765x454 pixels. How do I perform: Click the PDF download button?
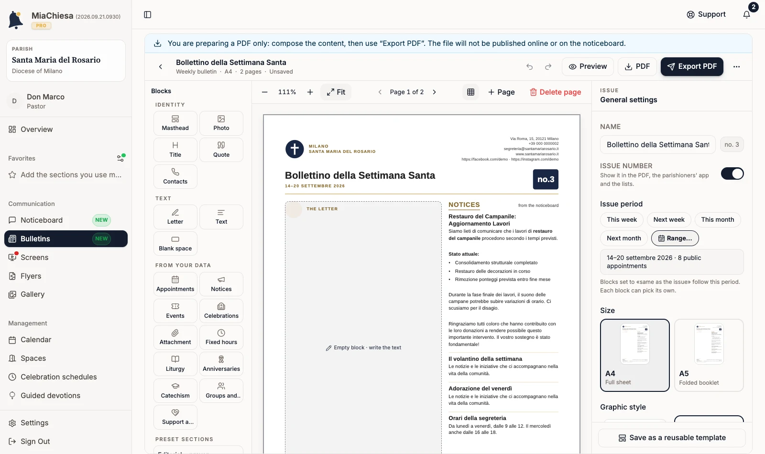(637, 67)
